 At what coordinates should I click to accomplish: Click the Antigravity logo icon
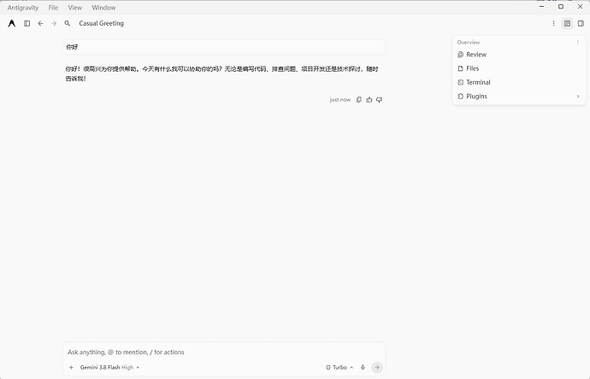coord(12,23)
